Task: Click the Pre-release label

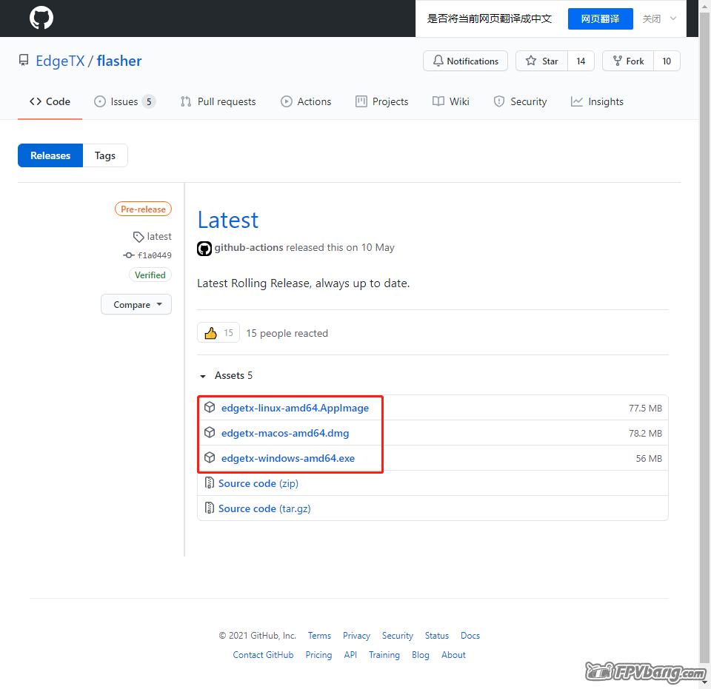Action: pyautogui.click(x=143, y=209)
